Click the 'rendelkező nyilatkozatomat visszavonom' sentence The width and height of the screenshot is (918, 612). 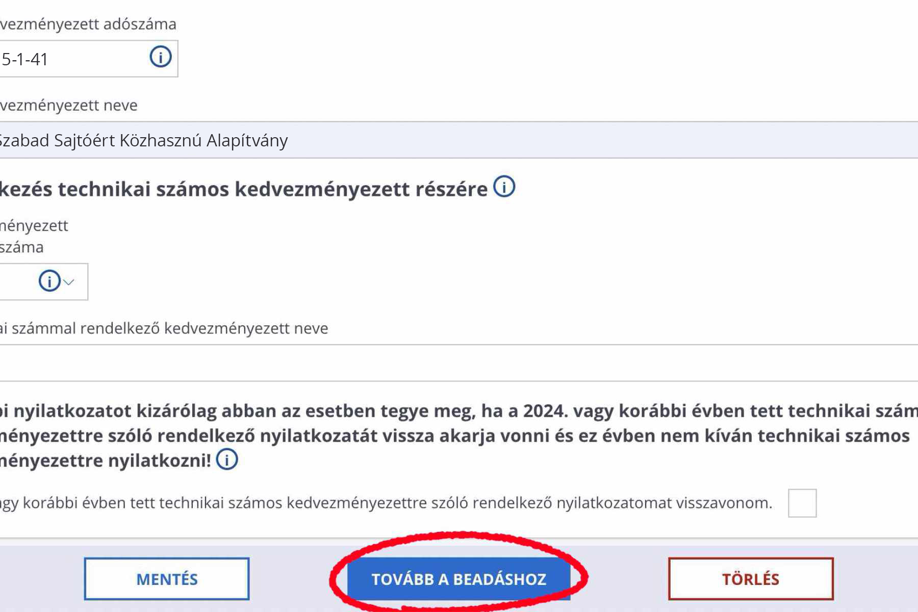386,503
